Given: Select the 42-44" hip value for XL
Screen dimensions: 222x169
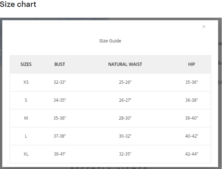Looking at the screenshot, I should coord(191,154).
